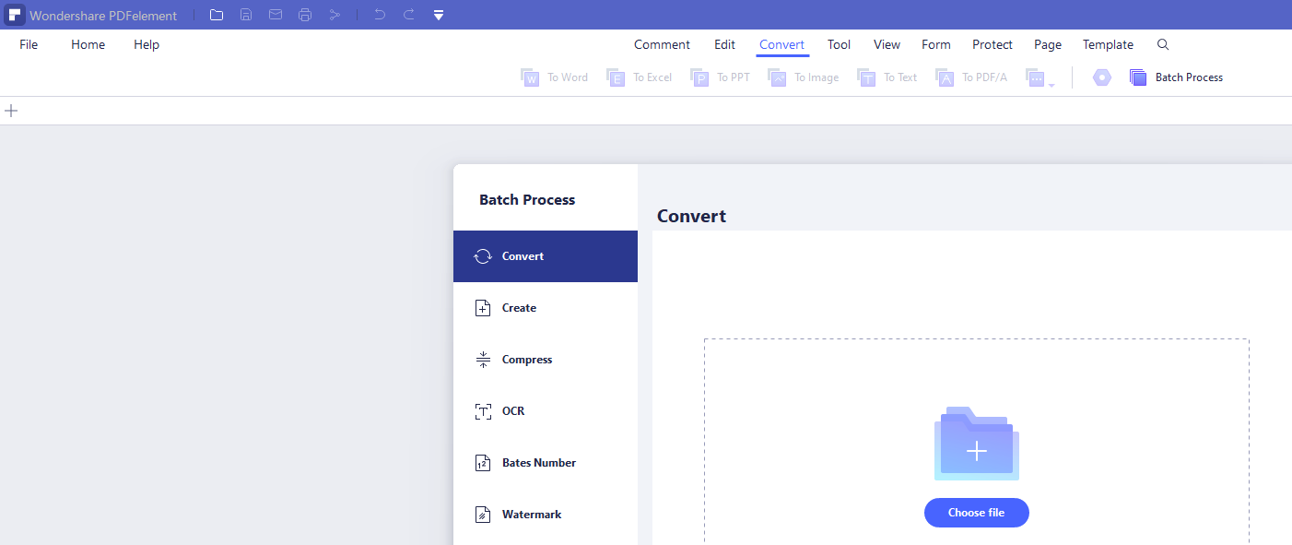Image resolution: width=1292 pixels, height=545 pixels.
Task: Expand the more conversion formats dropdown
Action: pos(1039,78)
